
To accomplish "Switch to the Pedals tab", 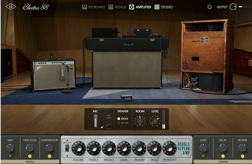I will [117, 7].
